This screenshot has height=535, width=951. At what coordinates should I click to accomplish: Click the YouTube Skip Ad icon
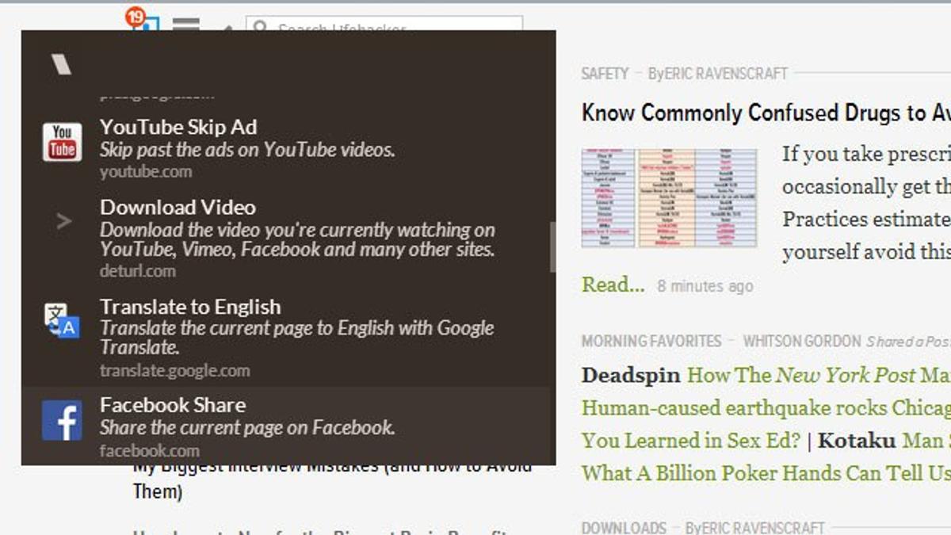[62, 142]
